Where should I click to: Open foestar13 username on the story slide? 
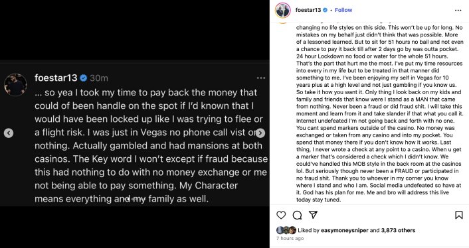(x=56, y=78)
